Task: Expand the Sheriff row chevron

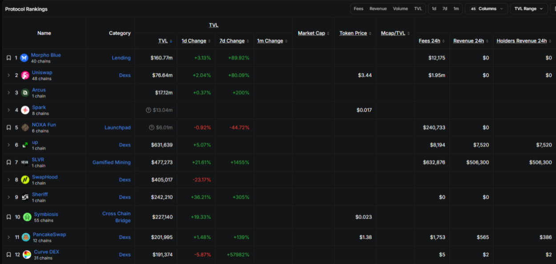Action: [8, 197]
